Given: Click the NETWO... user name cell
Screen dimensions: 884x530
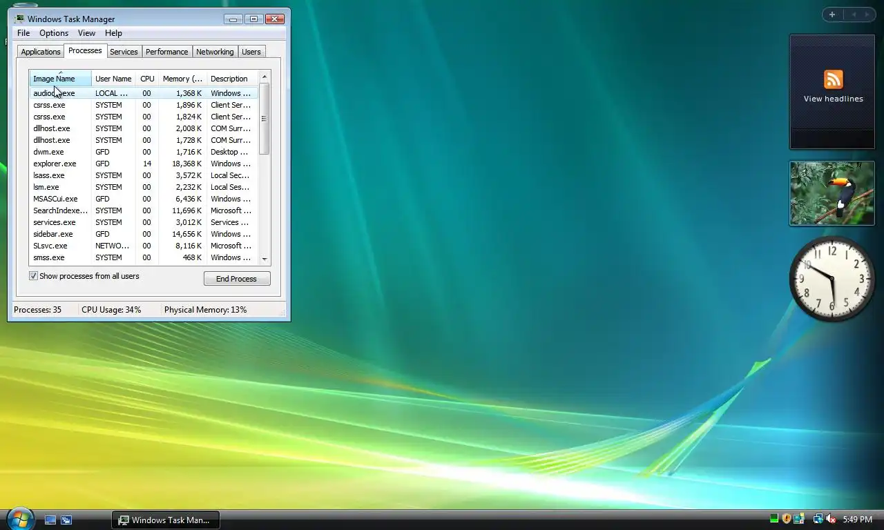Looking at the screenshot, I should point(112,246).
